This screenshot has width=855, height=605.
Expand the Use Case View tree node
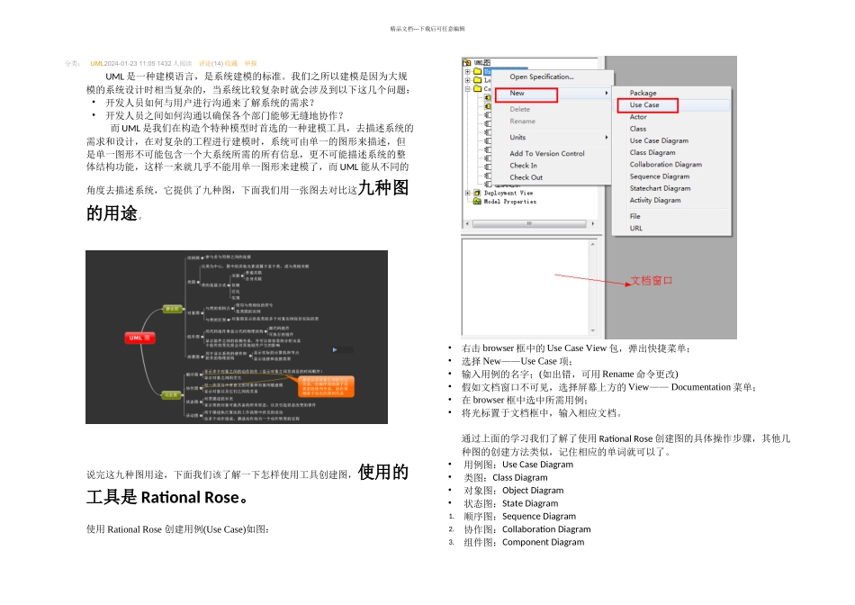467,71
